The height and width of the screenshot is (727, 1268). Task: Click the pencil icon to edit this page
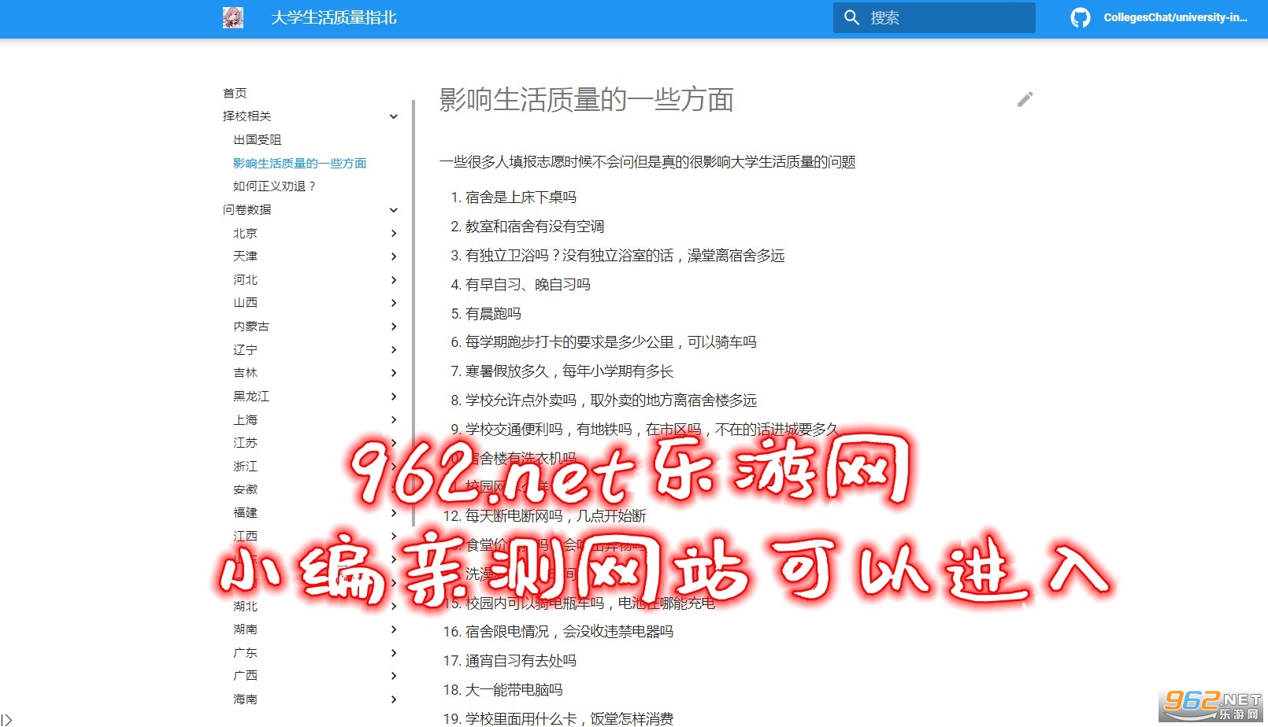1025,99
